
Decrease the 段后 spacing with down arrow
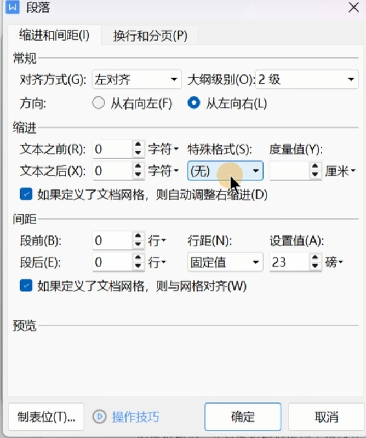point(138,266)
